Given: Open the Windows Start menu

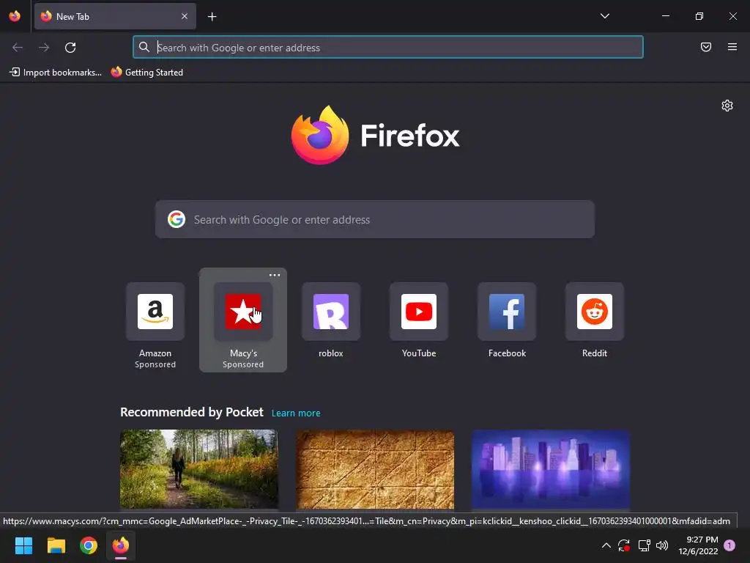Looking at the screenshot, I should [23, 545].
